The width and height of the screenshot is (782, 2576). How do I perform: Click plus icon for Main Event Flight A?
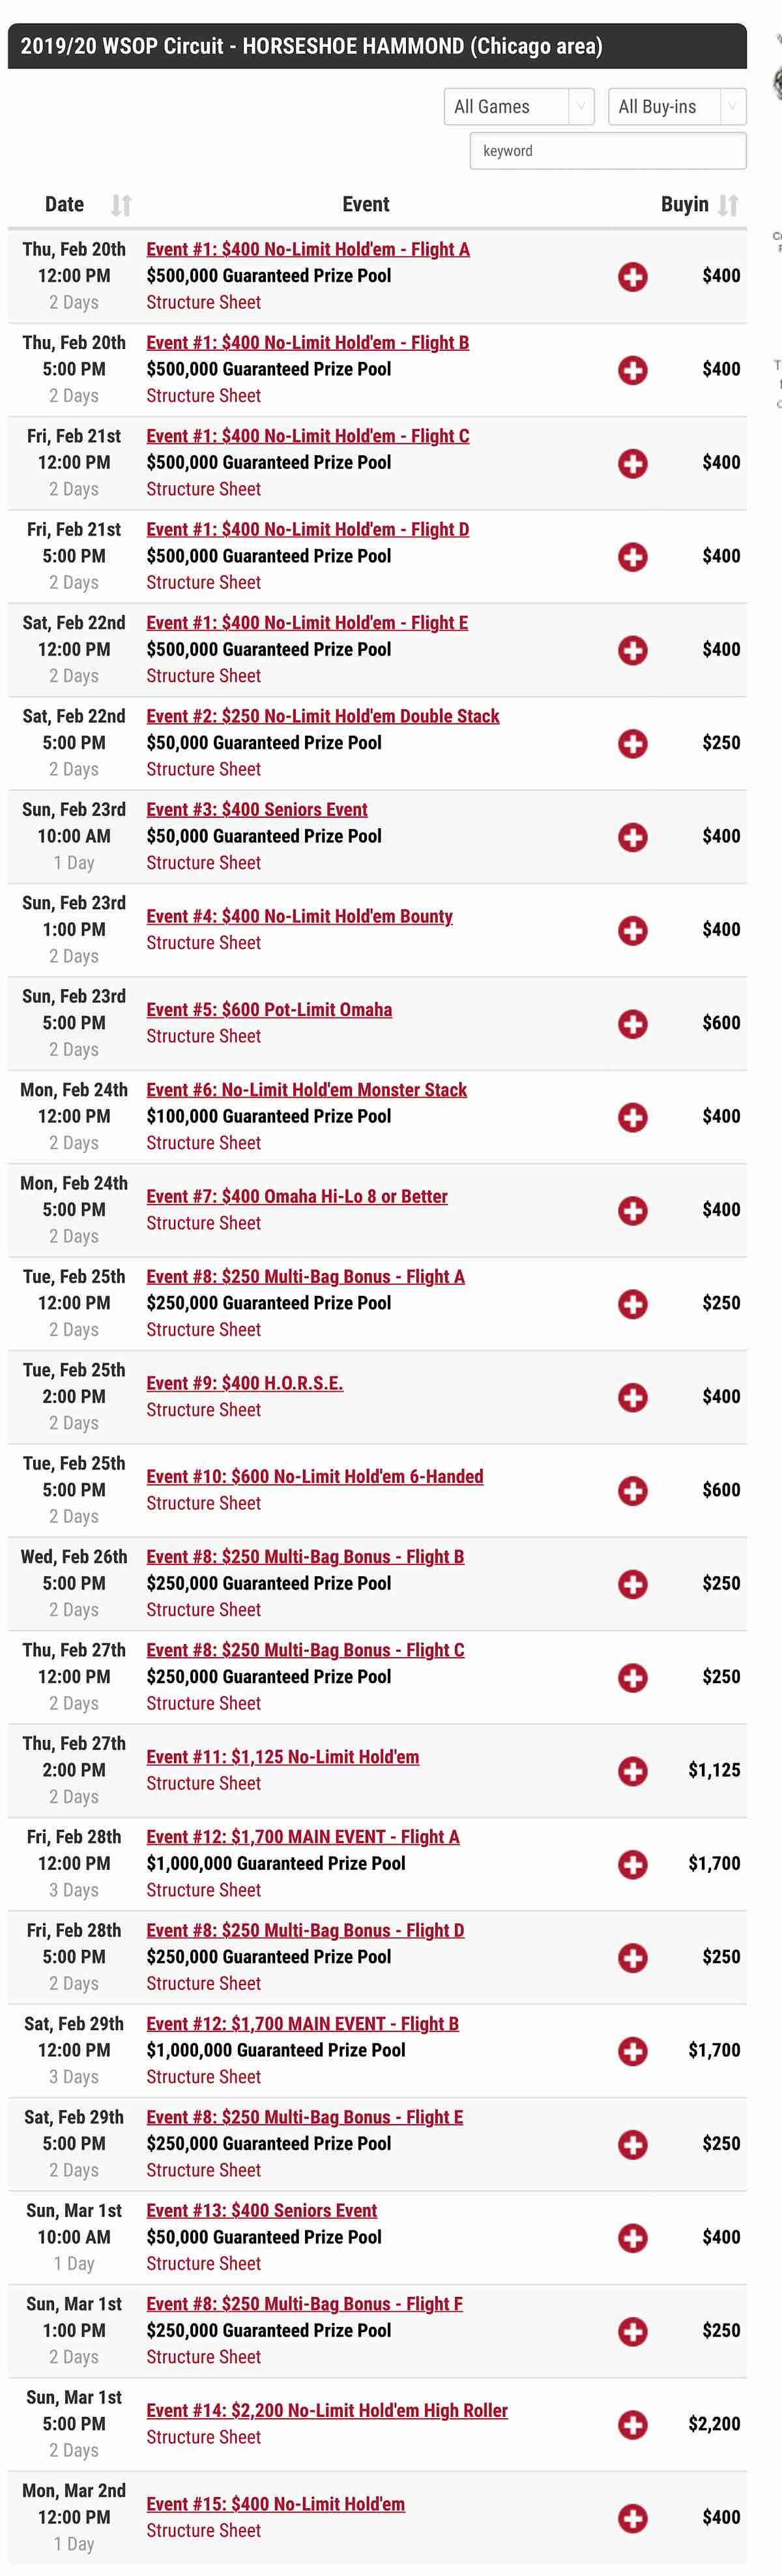click(x=632, y=1864)
